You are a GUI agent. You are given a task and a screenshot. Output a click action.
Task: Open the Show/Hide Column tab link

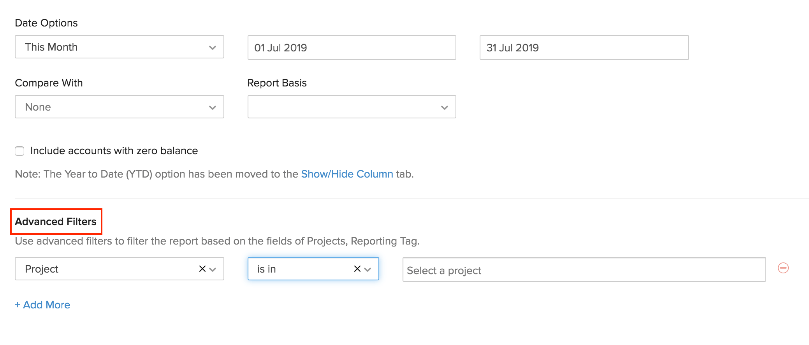(347, 174)
